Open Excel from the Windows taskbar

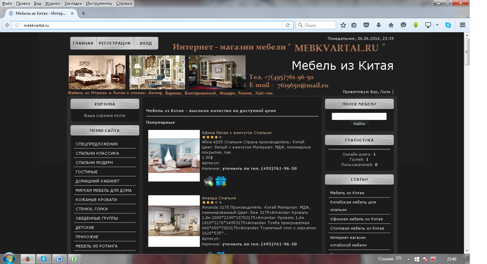(74, 259)
